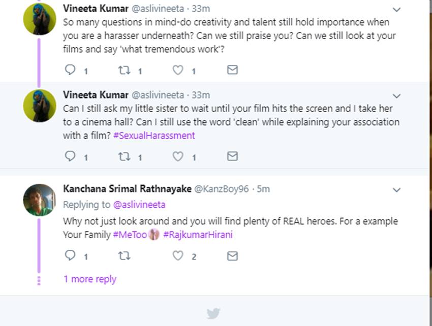Screen dimensions: 432x326
Task: Expand options chevron on second Vineeta tweet
Action: pos(397,96)
